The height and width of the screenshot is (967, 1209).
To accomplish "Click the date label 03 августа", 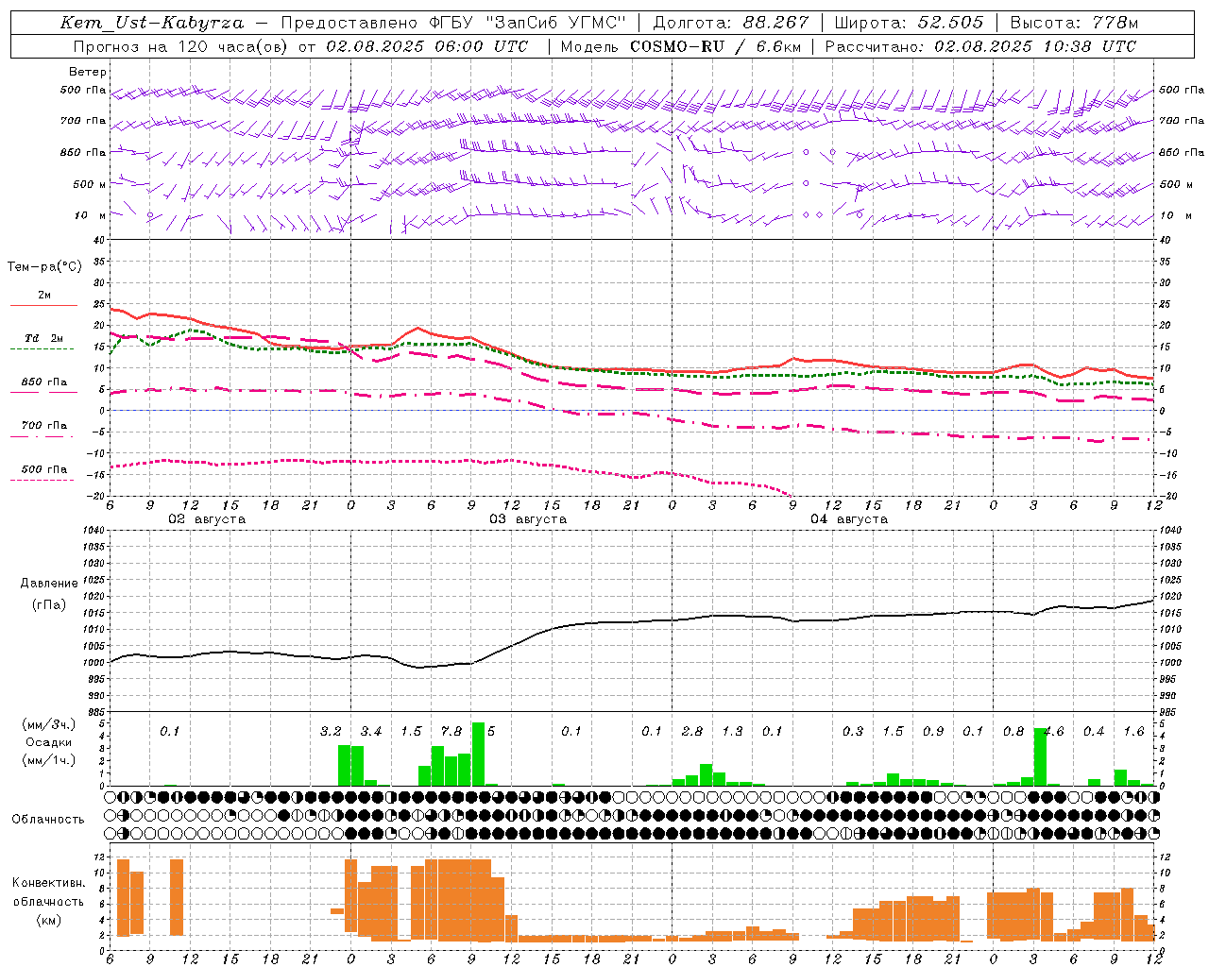I will pyautogui.click(x=528, y=519).
